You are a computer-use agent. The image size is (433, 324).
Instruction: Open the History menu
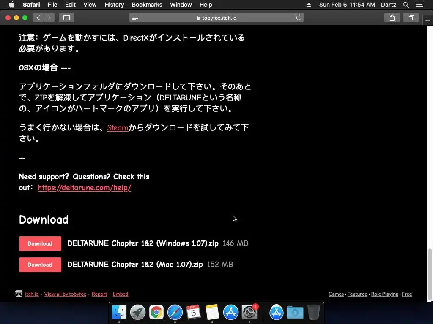(x=114, y=5)
